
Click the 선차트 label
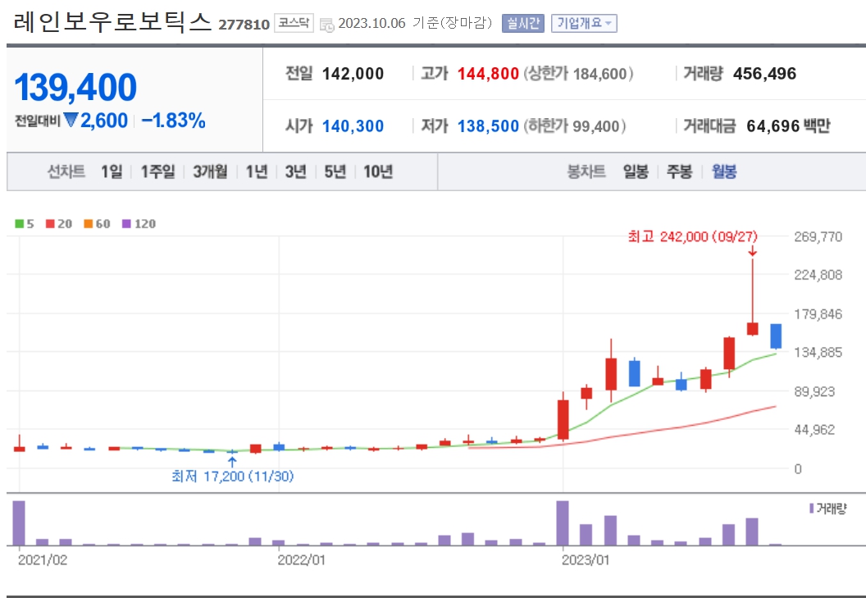(66, 171)
